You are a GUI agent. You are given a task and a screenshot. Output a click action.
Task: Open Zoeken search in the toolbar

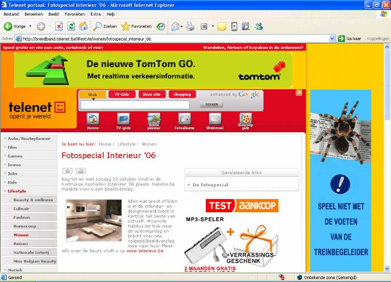point(105,26)
